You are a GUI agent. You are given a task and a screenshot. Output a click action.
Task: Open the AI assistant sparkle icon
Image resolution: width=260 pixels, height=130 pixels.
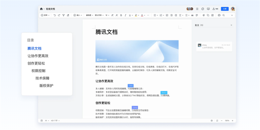click(x=204, y=15)
